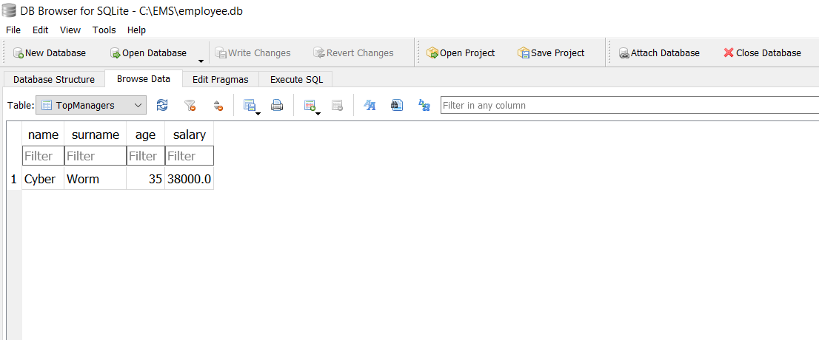Switch to the Execute SQL tab
Viewport: 819px width, 340px height.
coord(296,79)
